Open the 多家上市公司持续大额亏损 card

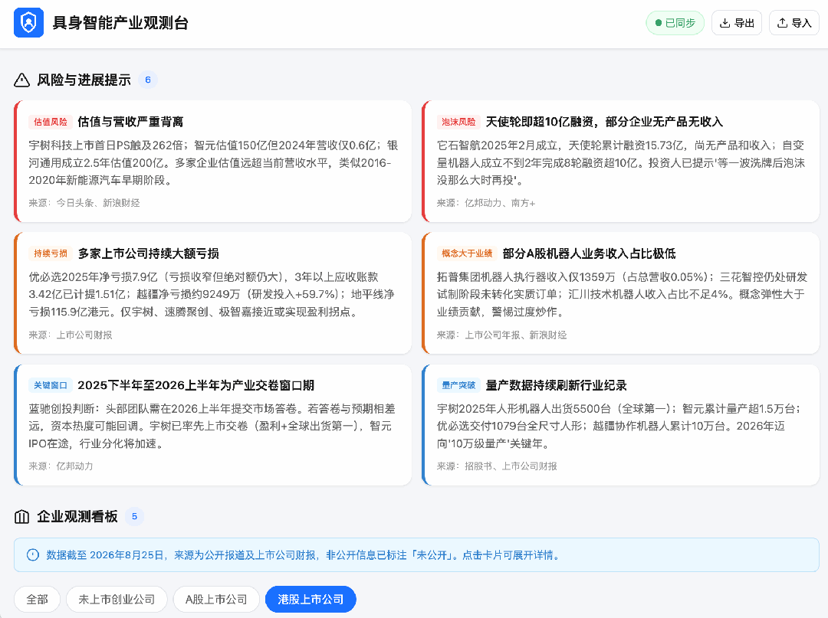coord(213,293)
